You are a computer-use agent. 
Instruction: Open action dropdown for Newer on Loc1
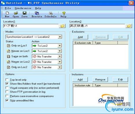pyautogui.click(x=60, y=51)
